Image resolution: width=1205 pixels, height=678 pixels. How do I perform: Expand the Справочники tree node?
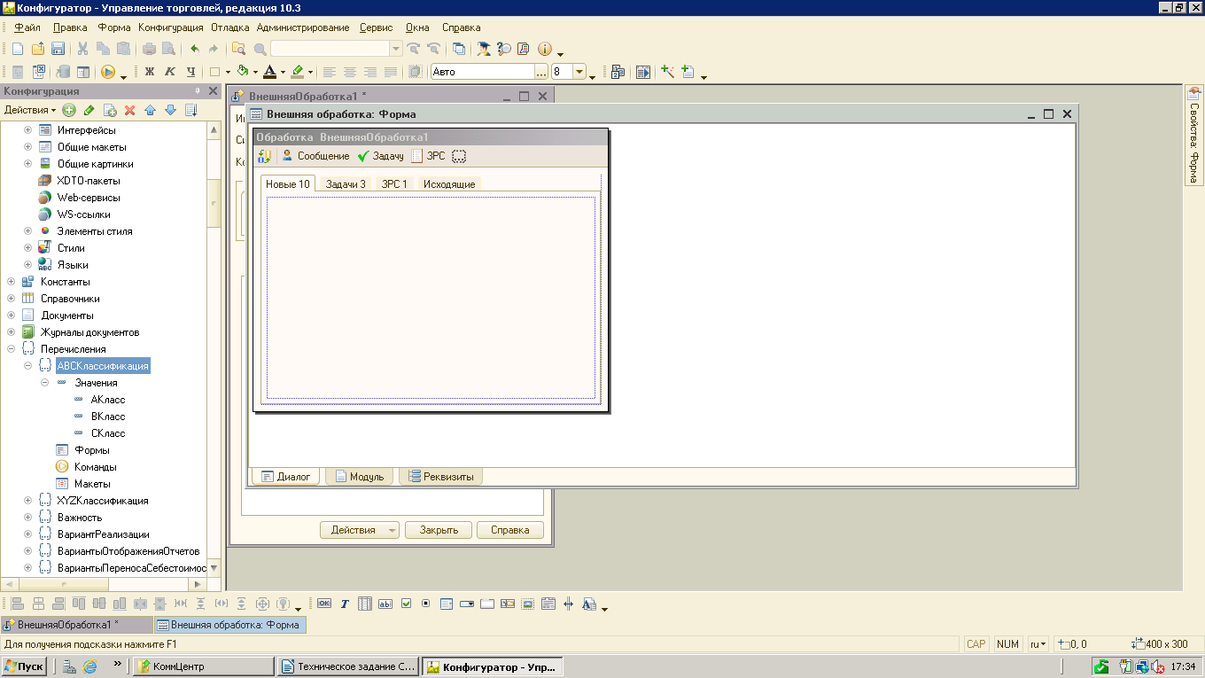pos(11,299)
